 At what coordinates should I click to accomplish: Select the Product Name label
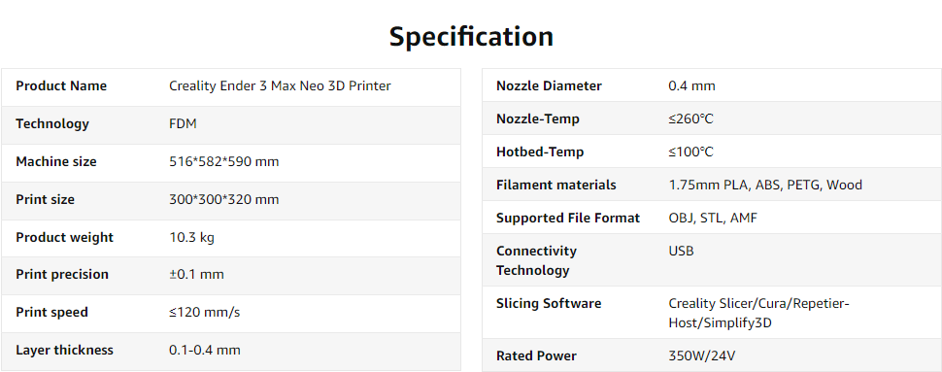[x=61, y=85]
